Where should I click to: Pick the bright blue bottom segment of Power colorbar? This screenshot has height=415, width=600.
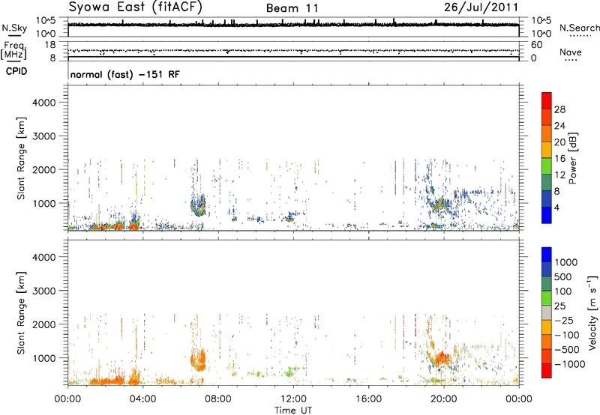pos(547,215)
